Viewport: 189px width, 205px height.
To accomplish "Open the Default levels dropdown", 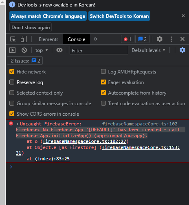I will click(149, 50).
